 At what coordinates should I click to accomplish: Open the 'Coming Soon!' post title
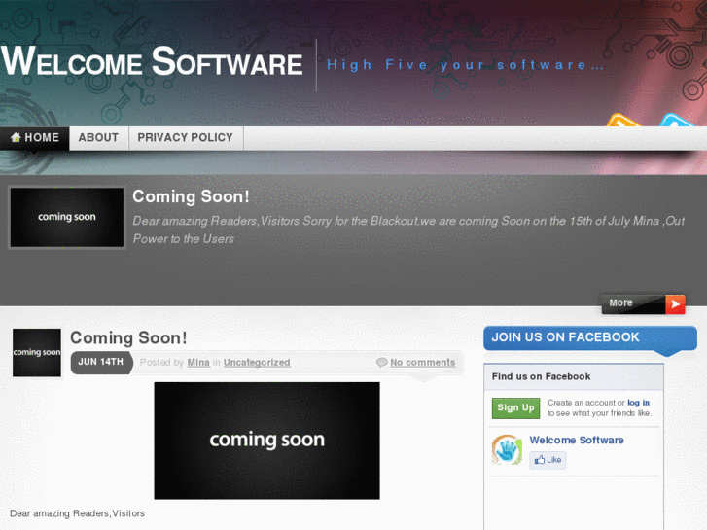(x=128, y=337)
